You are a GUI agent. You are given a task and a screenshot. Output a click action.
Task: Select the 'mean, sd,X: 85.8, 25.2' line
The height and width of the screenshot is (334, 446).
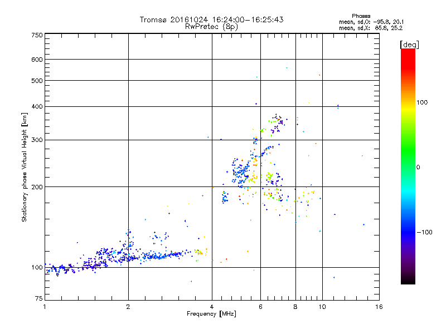point(371,28)
